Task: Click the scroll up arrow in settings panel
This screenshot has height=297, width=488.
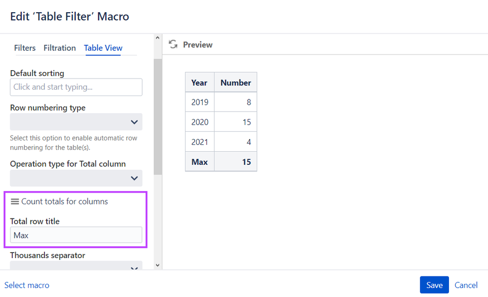Action: (157, 38)
